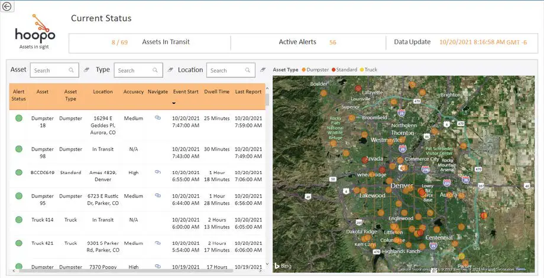Open navigate link for Truck #21
The image size is (544, 278).
(158, 243)
